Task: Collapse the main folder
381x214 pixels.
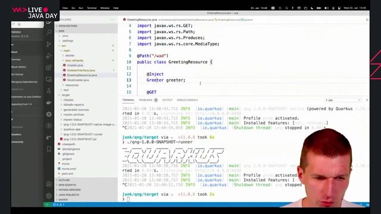Action: (66, 51)
